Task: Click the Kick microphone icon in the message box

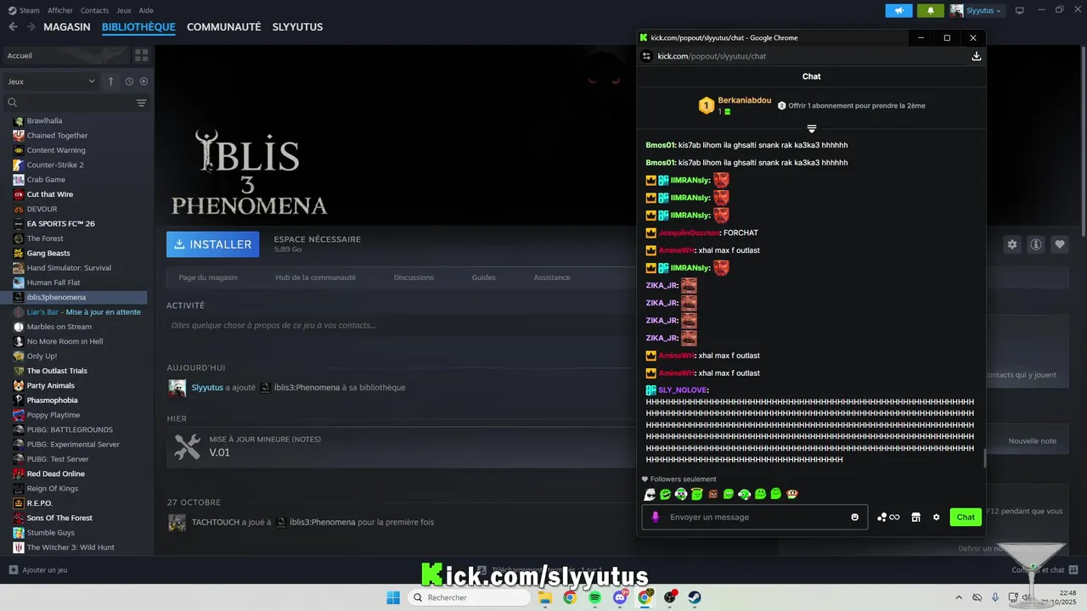Action: pyautogui.click(x=655, y=517)
